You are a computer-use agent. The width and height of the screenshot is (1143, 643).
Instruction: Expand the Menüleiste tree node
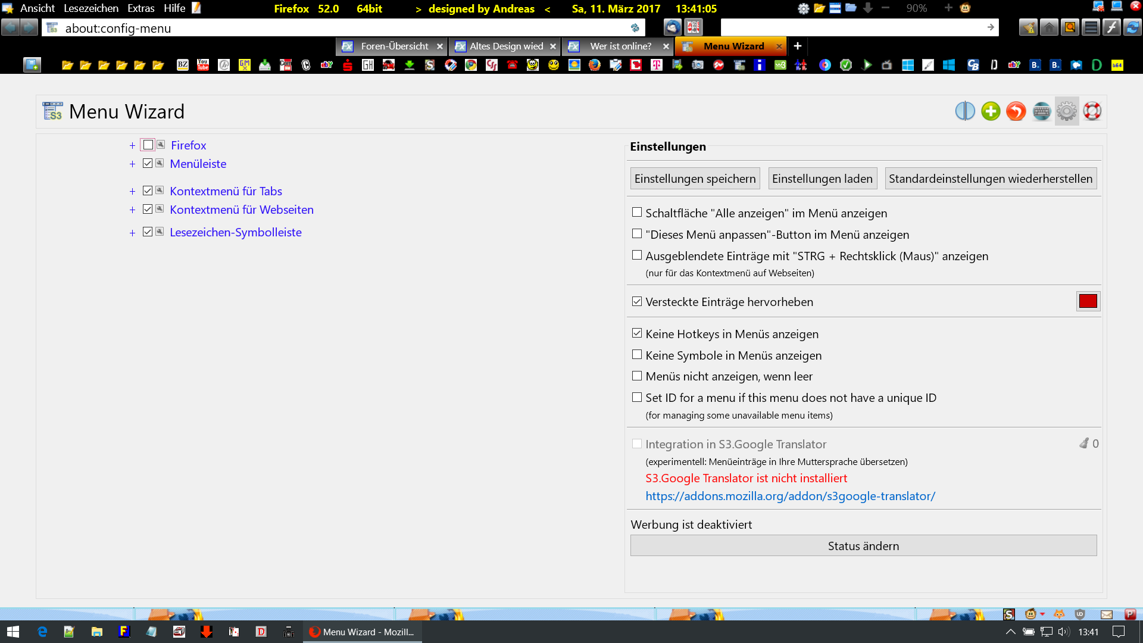132,164
